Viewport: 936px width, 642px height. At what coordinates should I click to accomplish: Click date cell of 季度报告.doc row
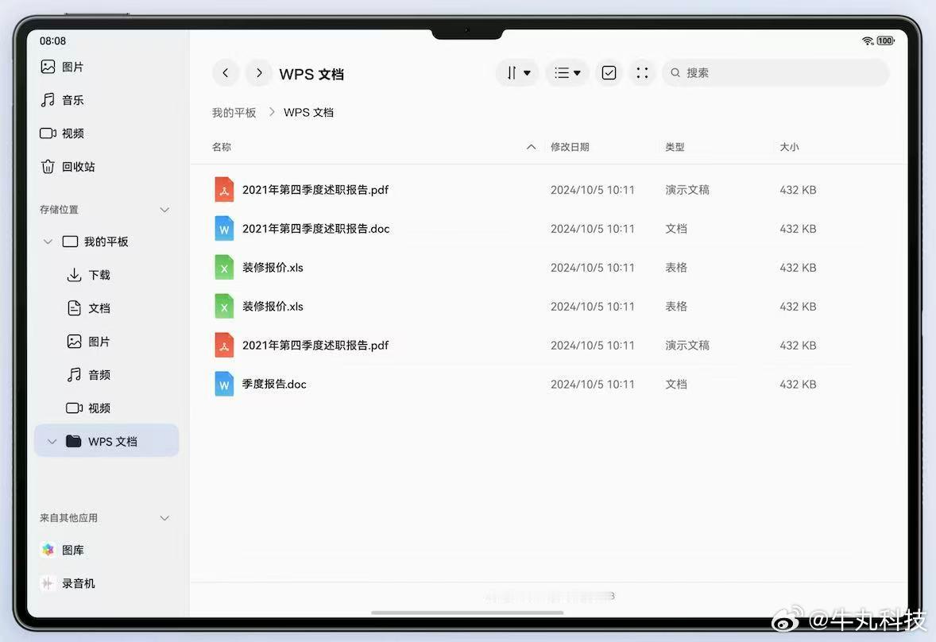pyautogui.click(x=592, y=385)
